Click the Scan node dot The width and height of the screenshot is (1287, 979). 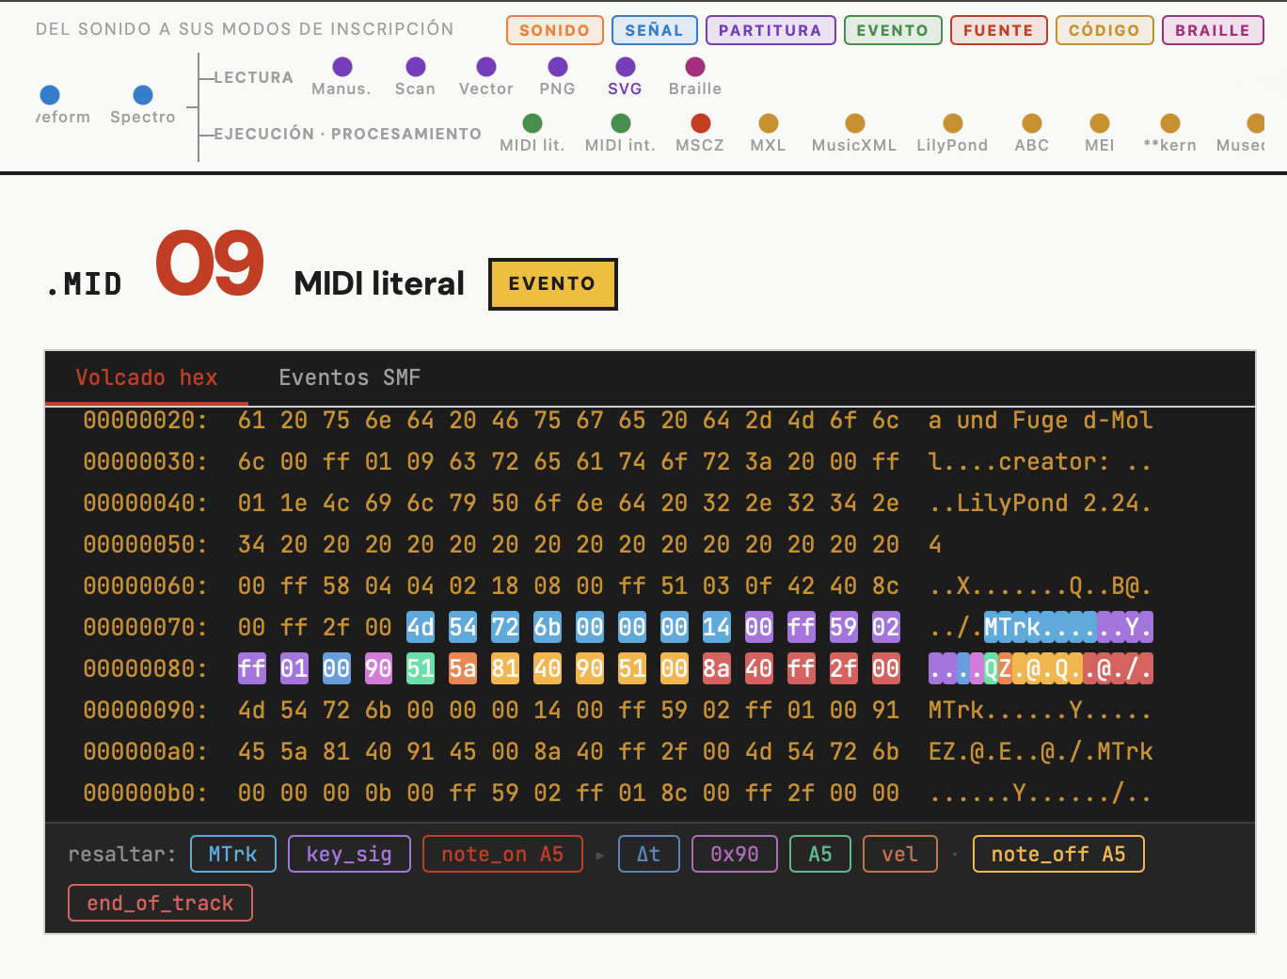coord(416,67)
